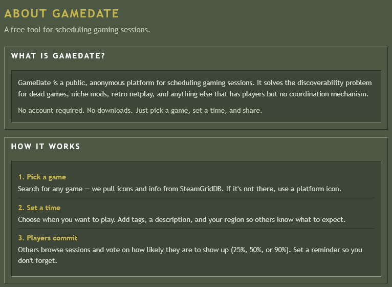The height and width of the screenshot is (287, 392).
Task: Click the SteamGridDB mention in step one
Action: pyautogui.click(x=202, y=189)
